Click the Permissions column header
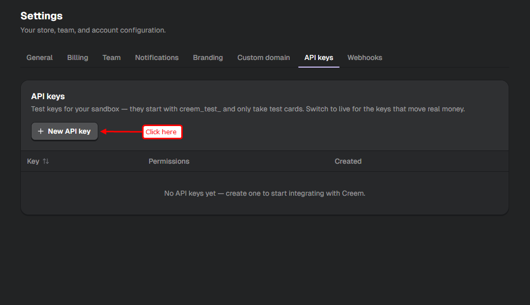 [169, 161]
